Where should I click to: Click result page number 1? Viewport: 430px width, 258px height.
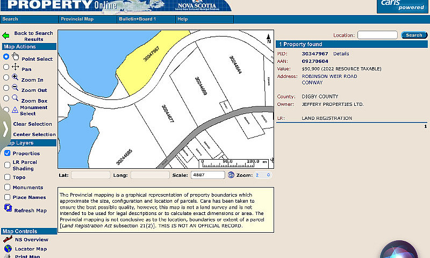[425, 126]
